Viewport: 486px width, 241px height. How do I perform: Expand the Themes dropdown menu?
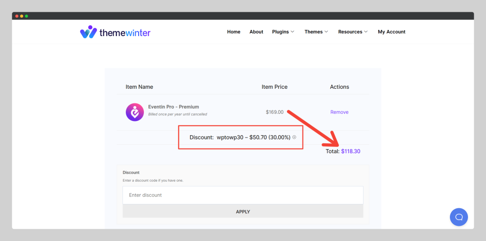pos(317,32)
